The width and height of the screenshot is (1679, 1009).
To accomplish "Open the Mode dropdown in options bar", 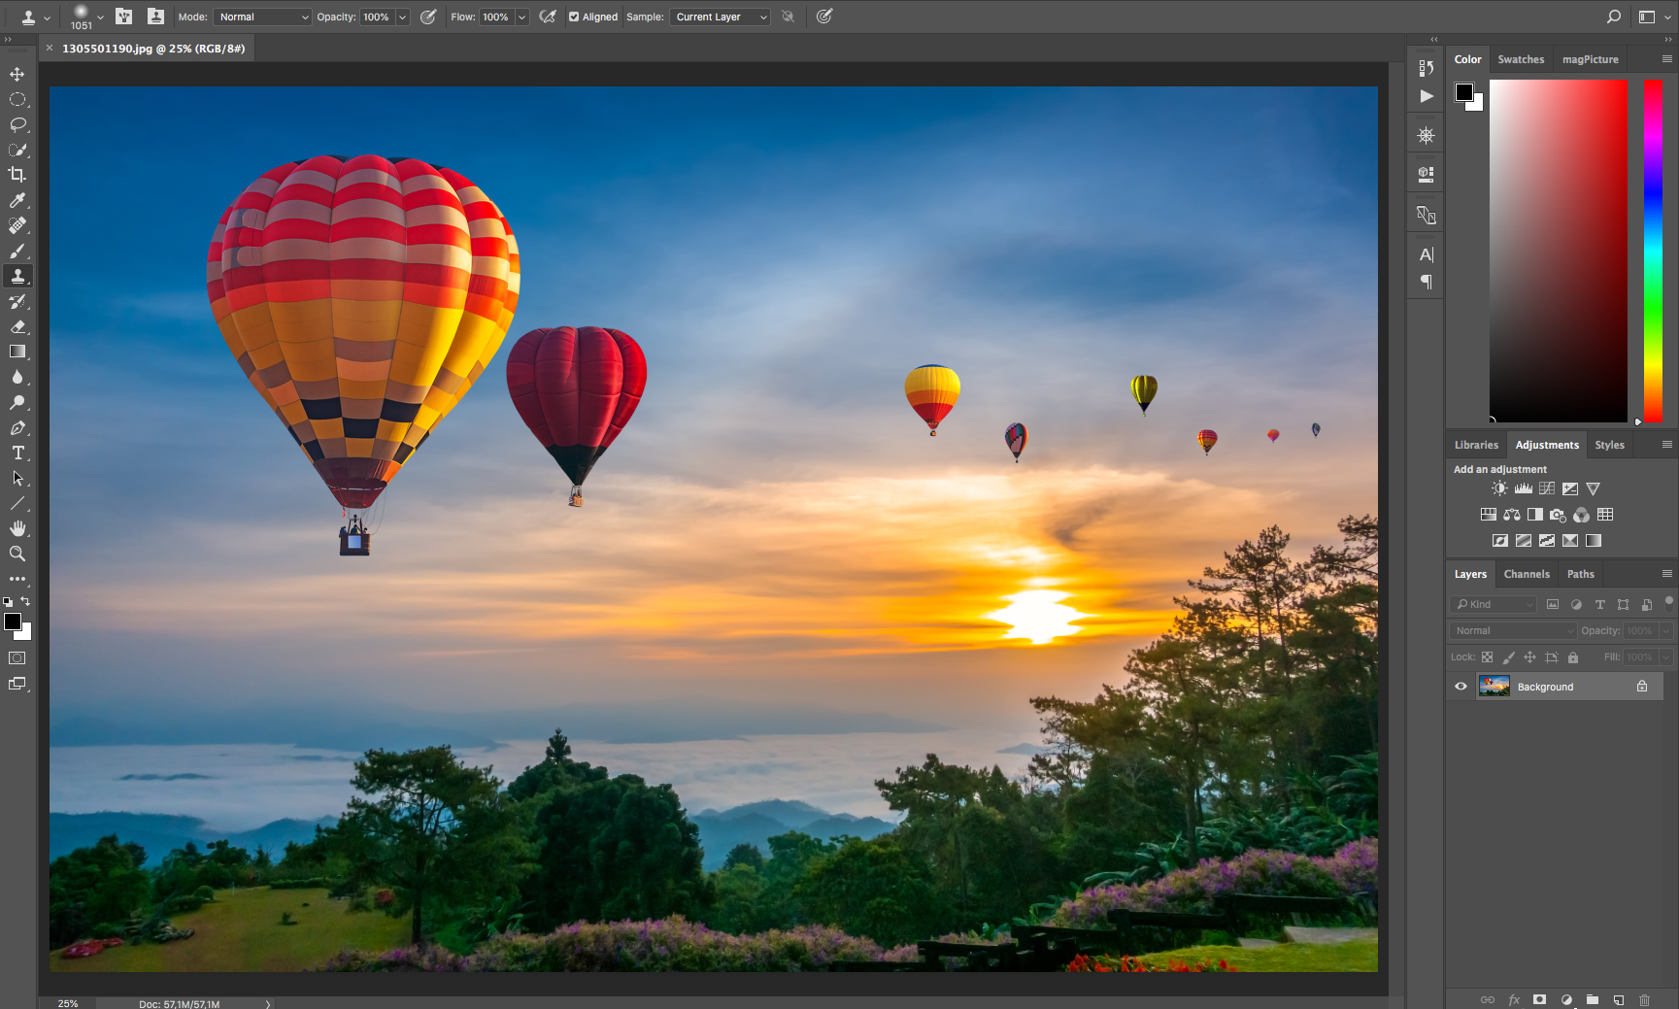I will (262, 17).
